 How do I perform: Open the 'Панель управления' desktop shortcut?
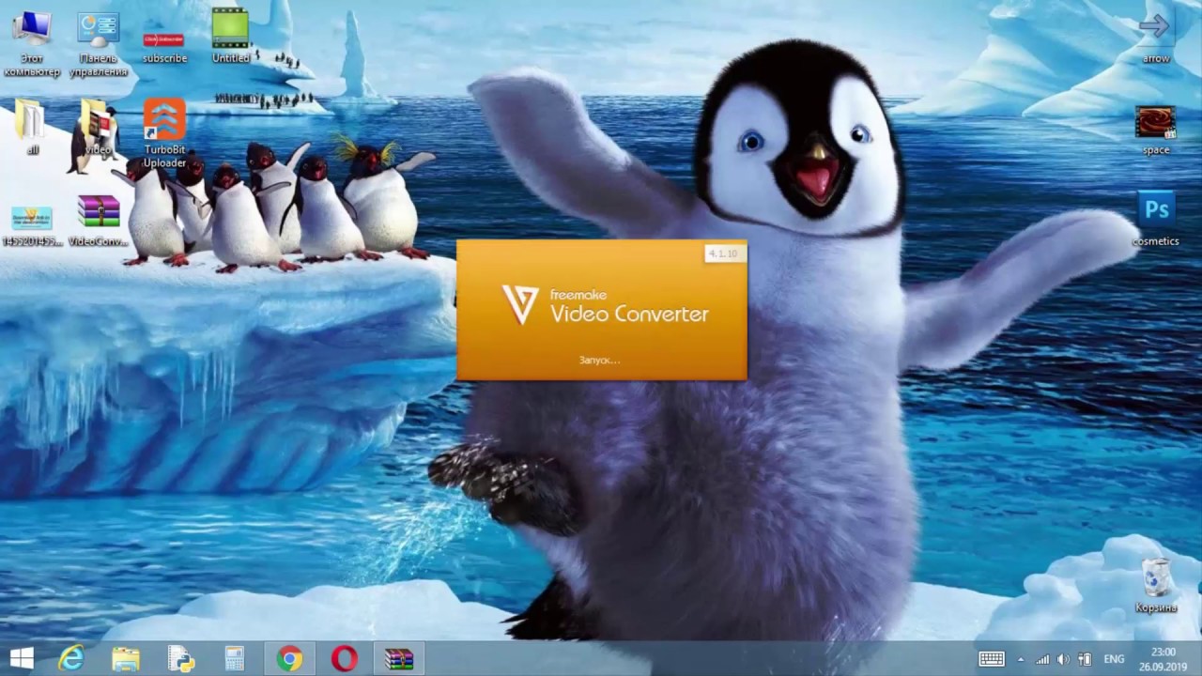99,42
